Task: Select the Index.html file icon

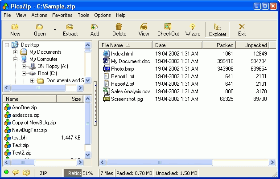Action: tap(106, 54)
